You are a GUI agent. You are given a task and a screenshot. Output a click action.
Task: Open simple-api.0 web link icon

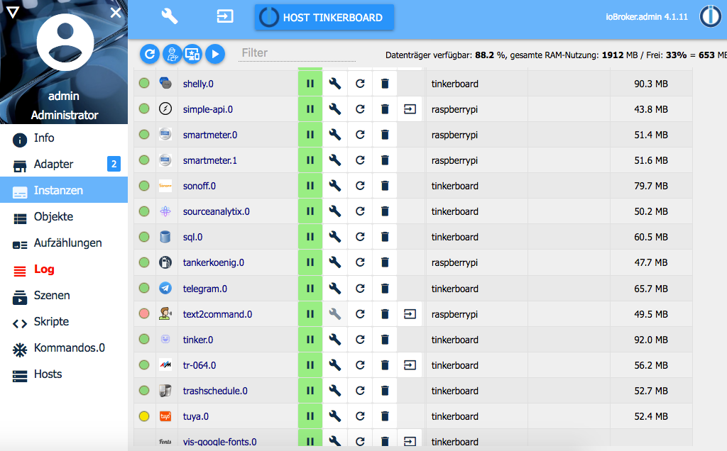tap(410, 109)
